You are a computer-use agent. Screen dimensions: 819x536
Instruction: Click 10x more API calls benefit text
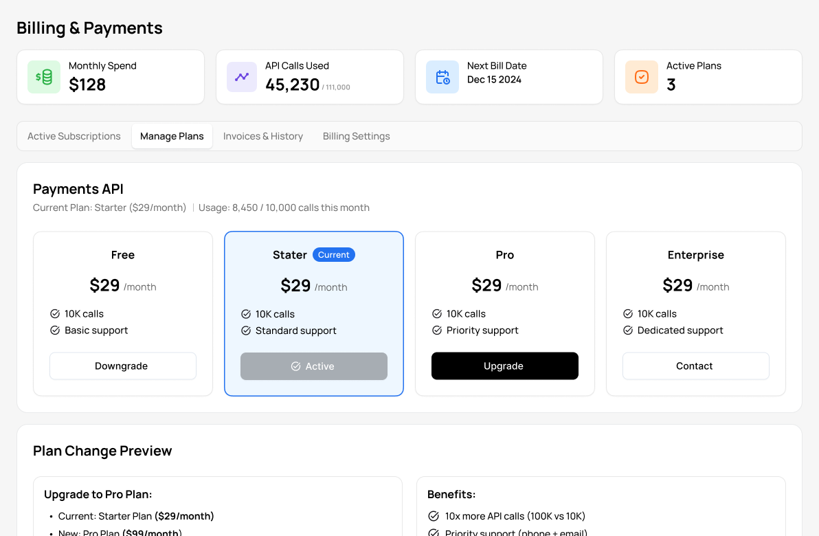(x=515, y=516)
